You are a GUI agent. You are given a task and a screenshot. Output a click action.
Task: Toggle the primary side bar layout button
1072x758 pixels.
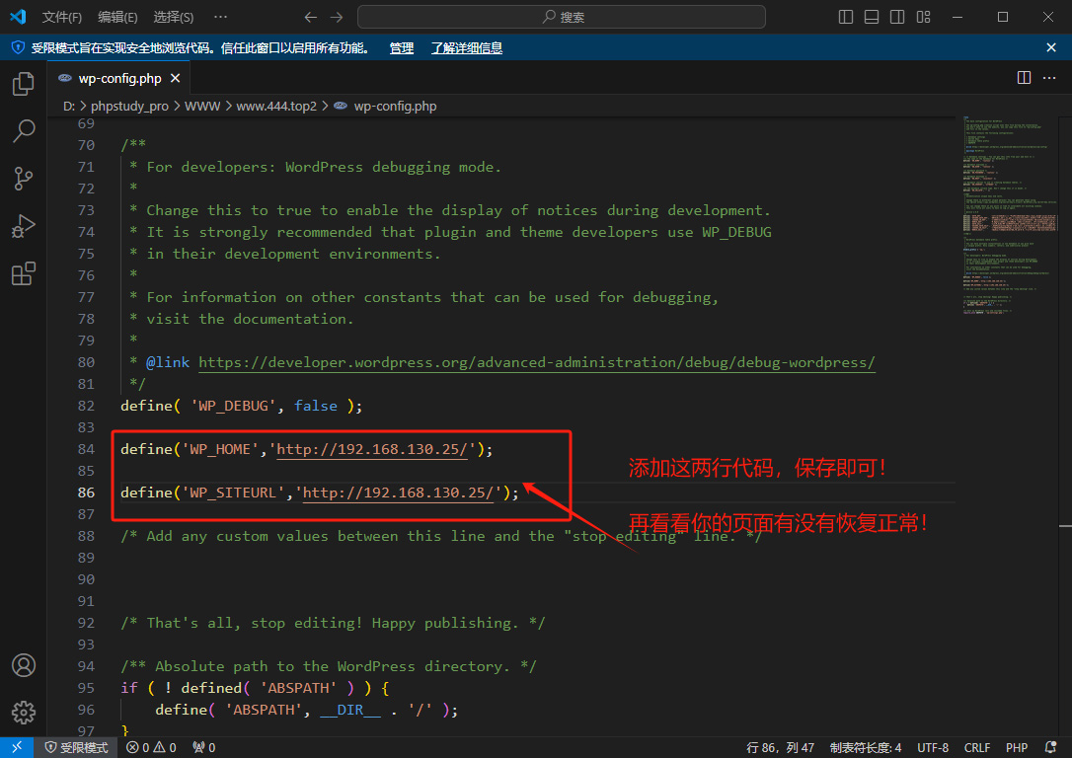(x=846, y=17)
